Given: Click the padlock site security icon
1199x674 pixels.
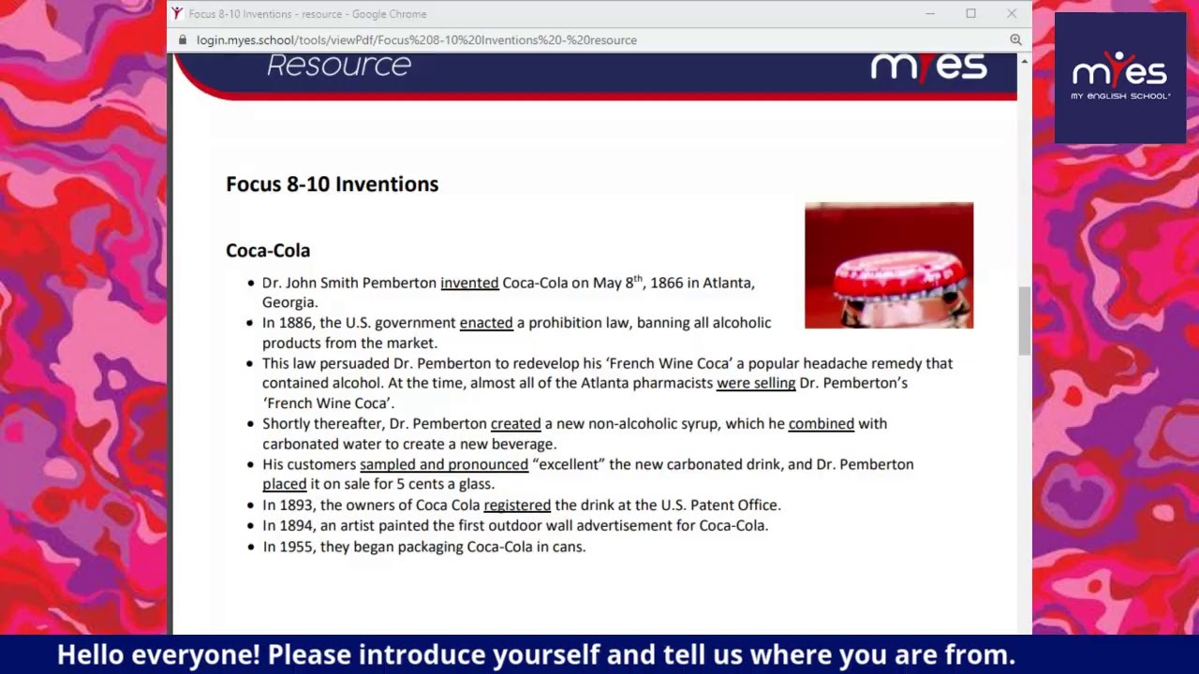Looking at the screenshot, I should tap(182, 40).
